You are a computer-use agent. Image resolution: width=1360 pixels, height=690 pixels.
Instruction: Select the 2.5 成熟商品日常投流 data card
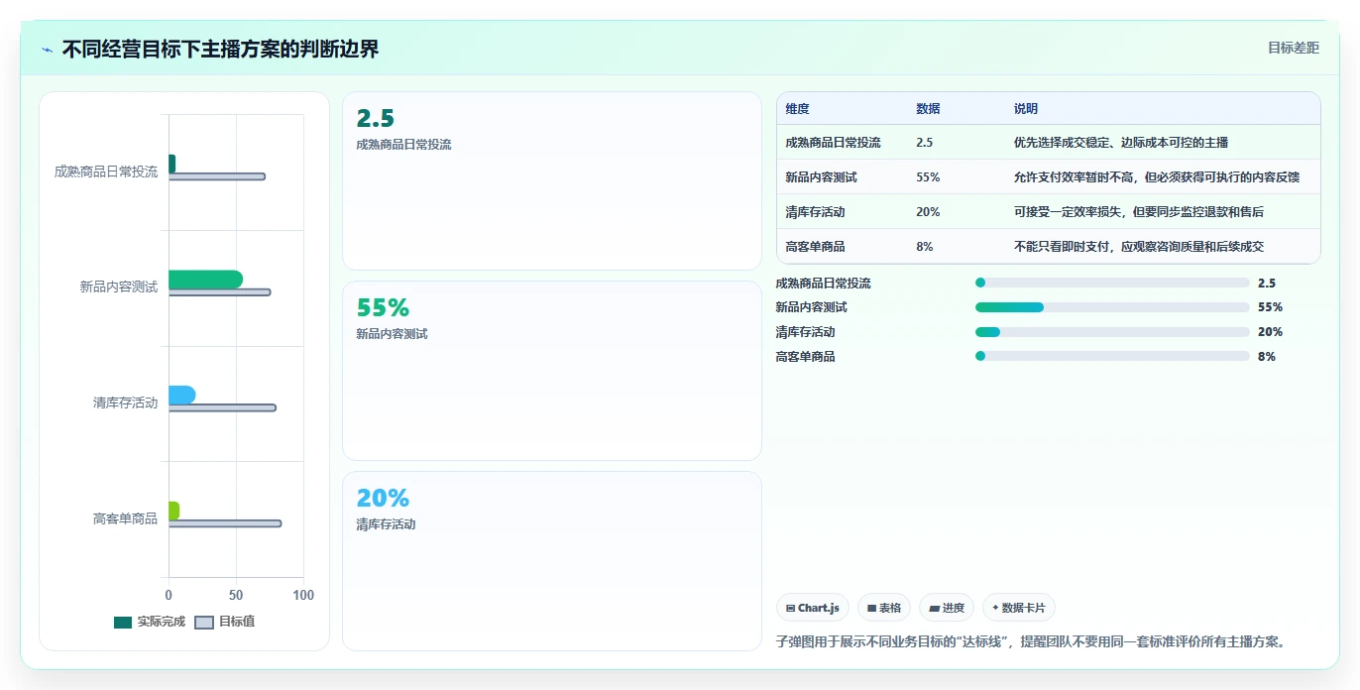coord(551,180)
